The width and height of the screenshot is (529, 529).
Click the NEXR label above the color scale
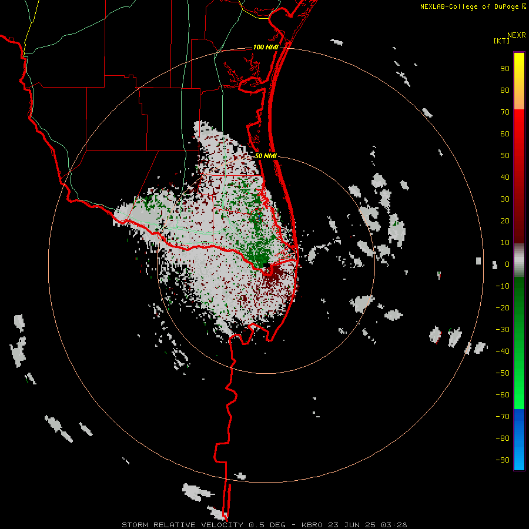516,35
